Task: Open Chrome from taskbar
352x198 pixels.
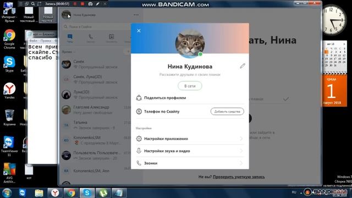Action: (71, 193)
